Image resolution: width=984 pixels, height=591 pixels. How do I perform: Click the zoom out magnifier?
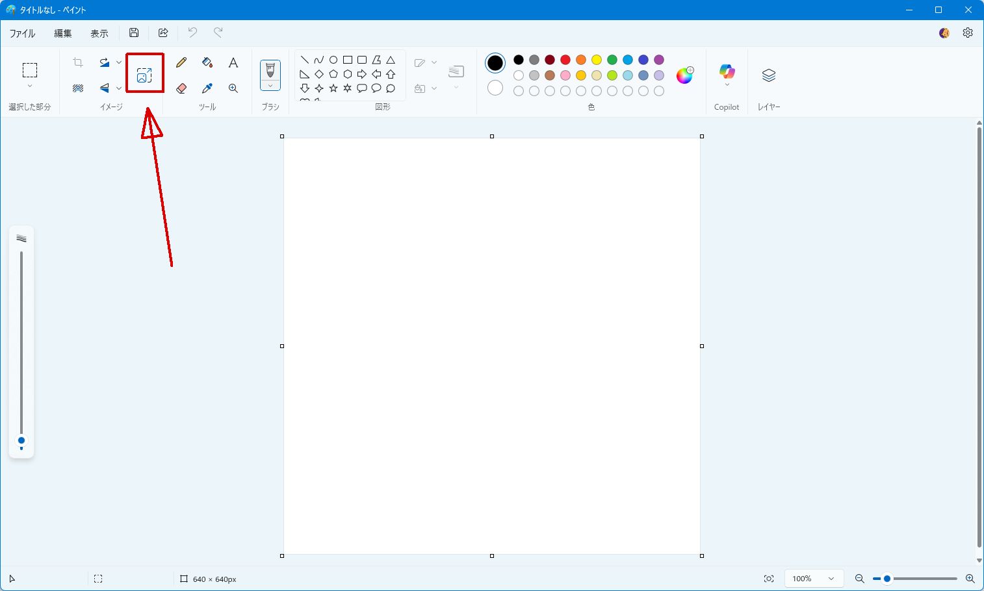click(x=859, y=579)
